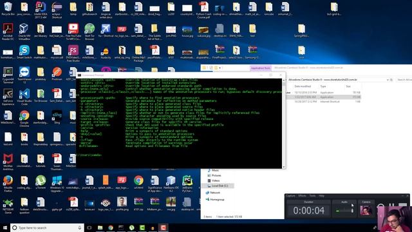412x232 pixels.
Task: Select the url.html Chrome file icon
Action: click(x=138, y=182)
